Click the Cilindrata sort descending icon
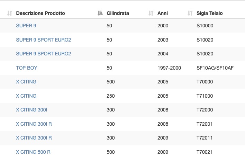The height and width of the screenshot is (161, 245). click(100, 13)
